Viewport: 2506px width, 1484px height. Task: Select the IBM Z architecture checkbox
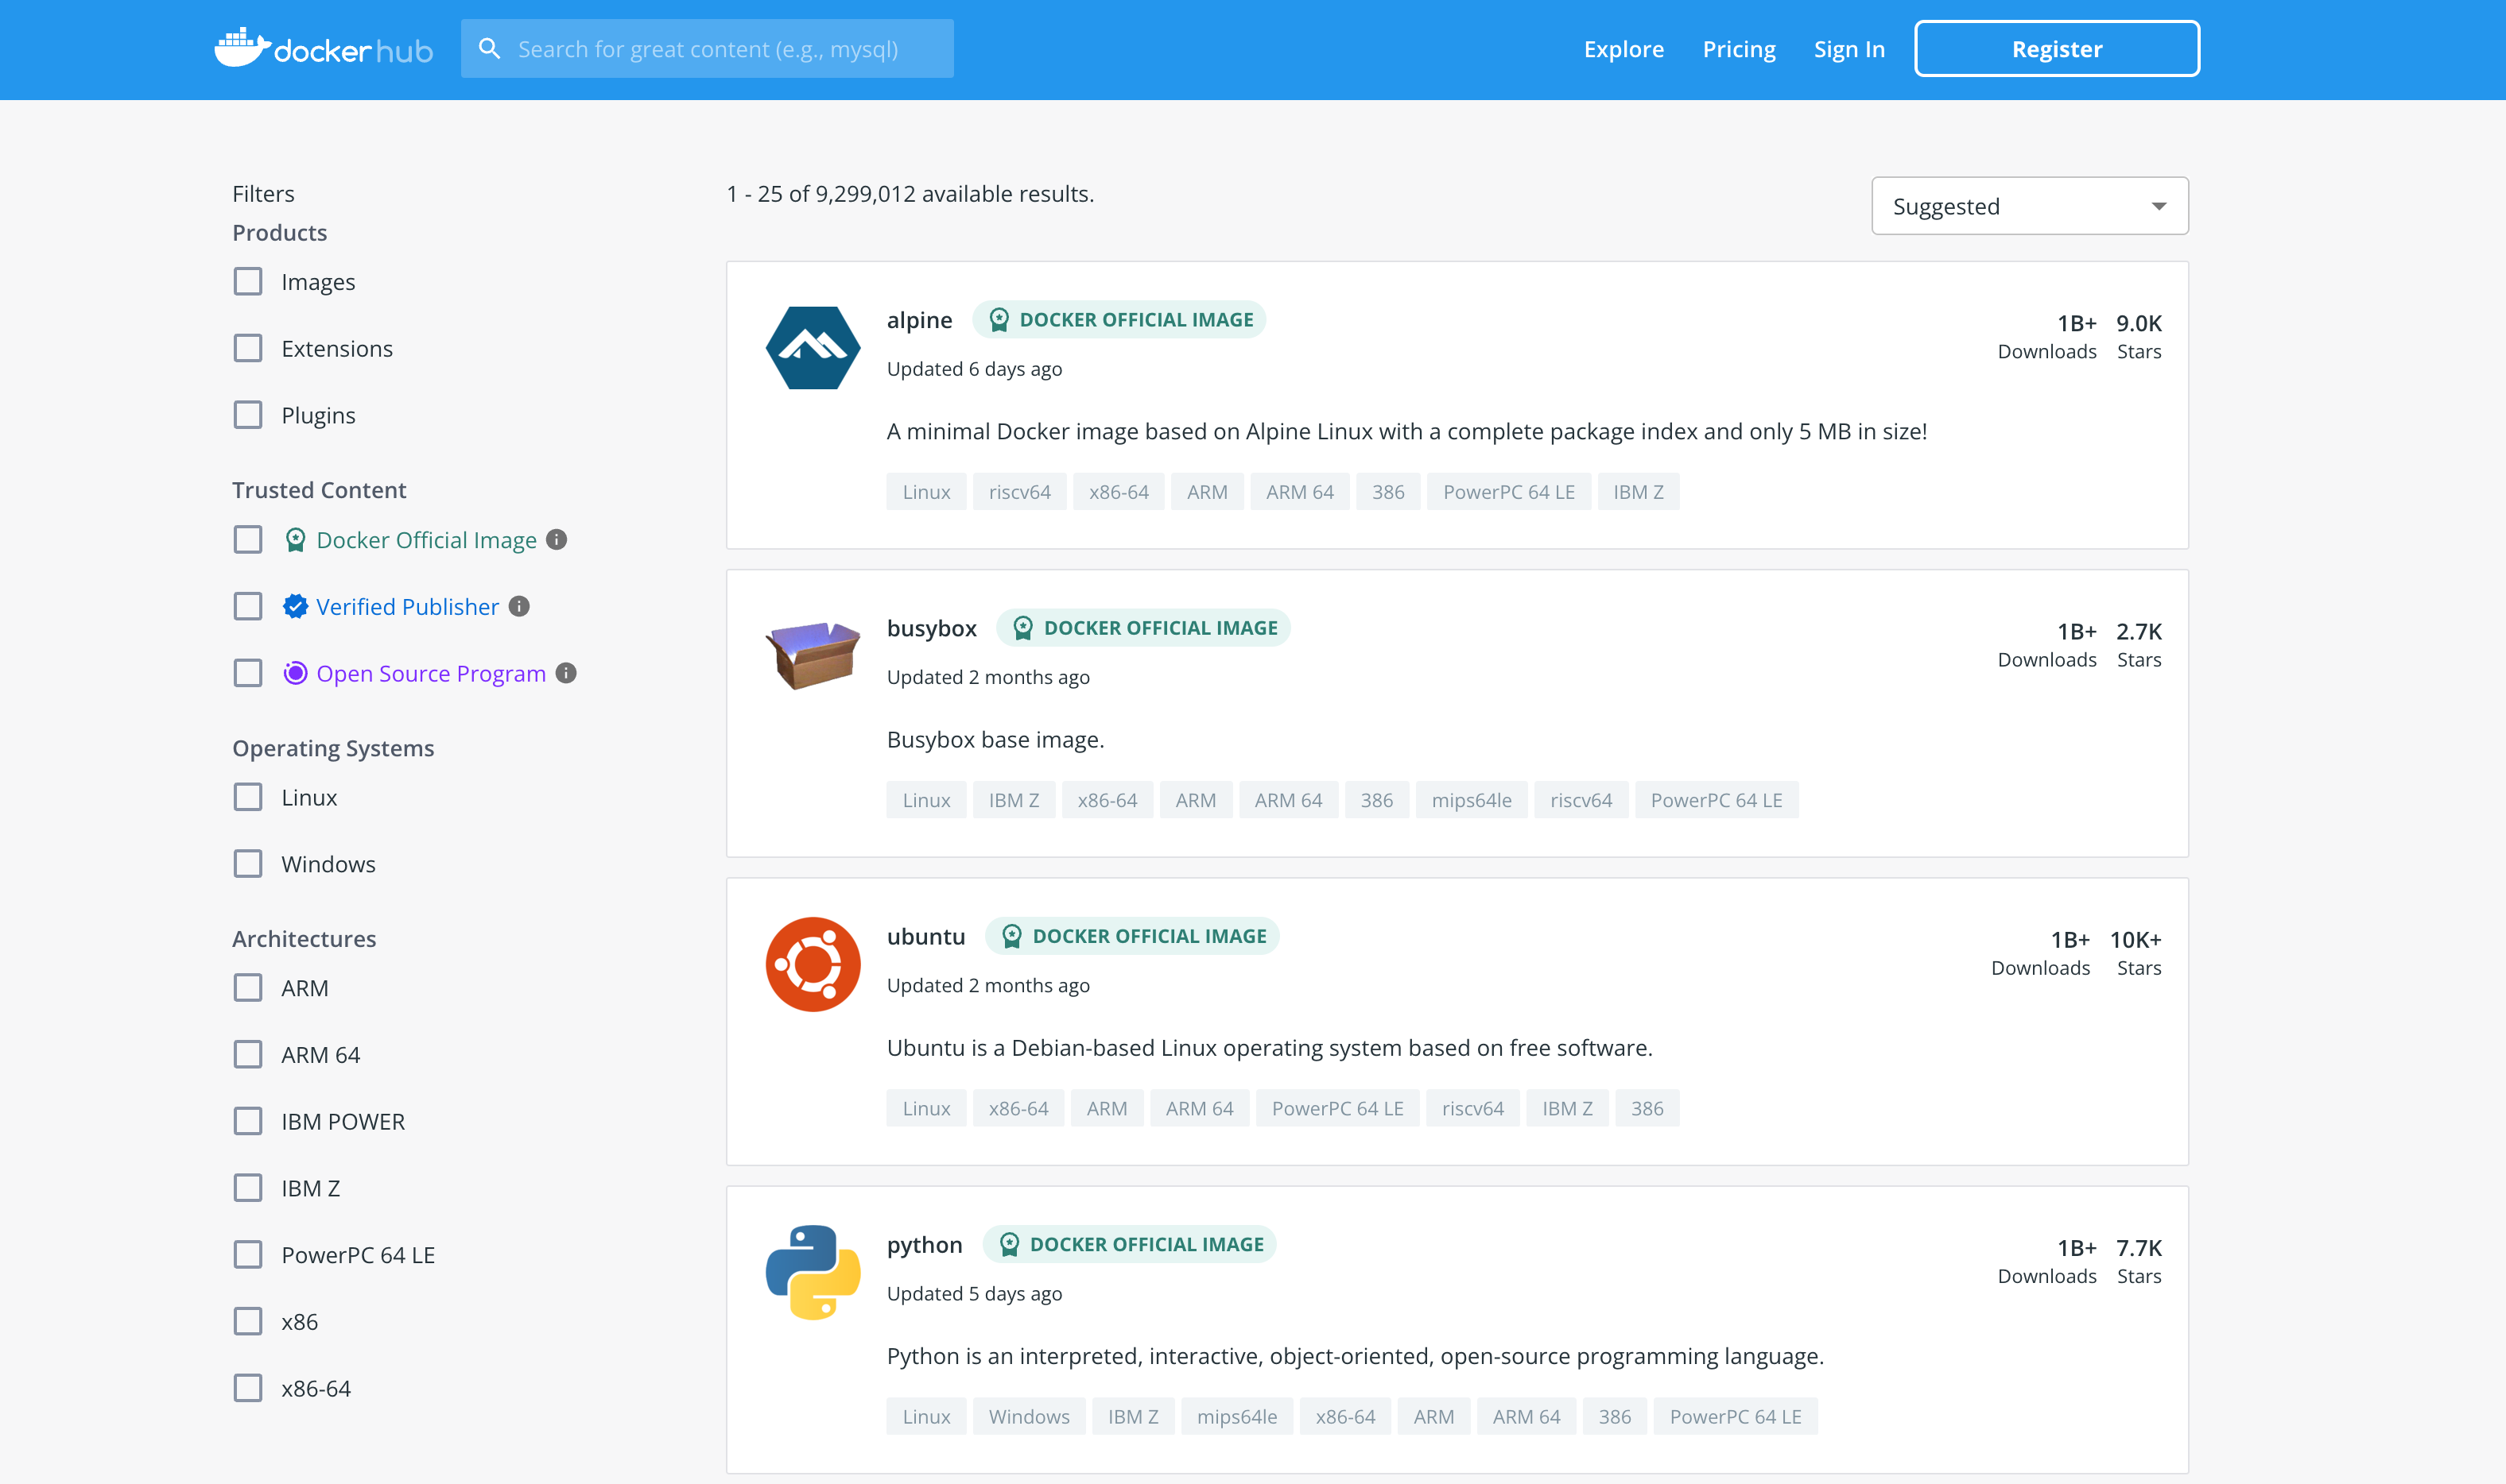(x=248, y=1188)
